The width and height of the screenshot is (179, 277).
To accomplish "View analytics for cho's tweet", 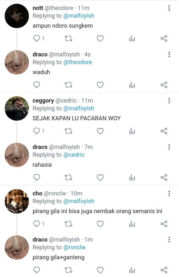I will tap(132, 224).
